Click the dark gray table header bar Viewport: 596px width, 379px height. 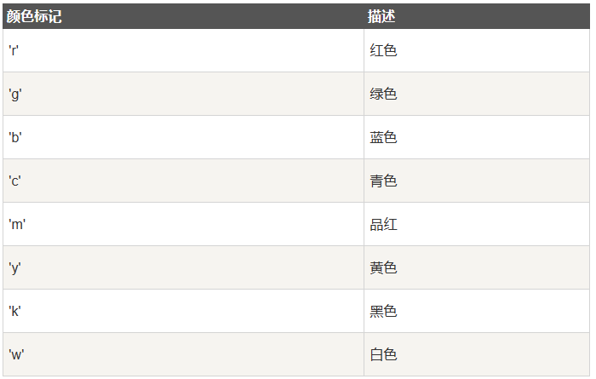click(x=213, y=16)
